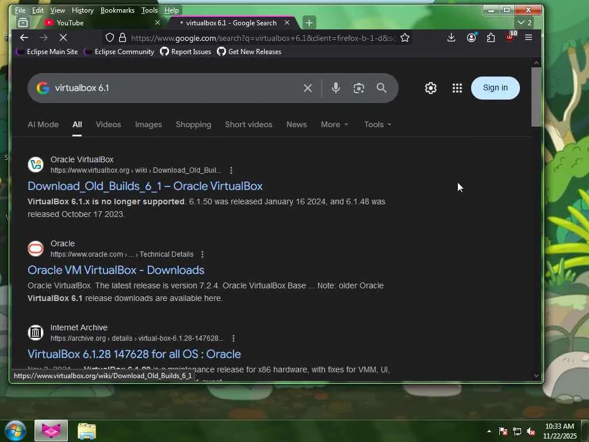Open the Downloads panel
589x442 pixels.
[x=452, y=37]
